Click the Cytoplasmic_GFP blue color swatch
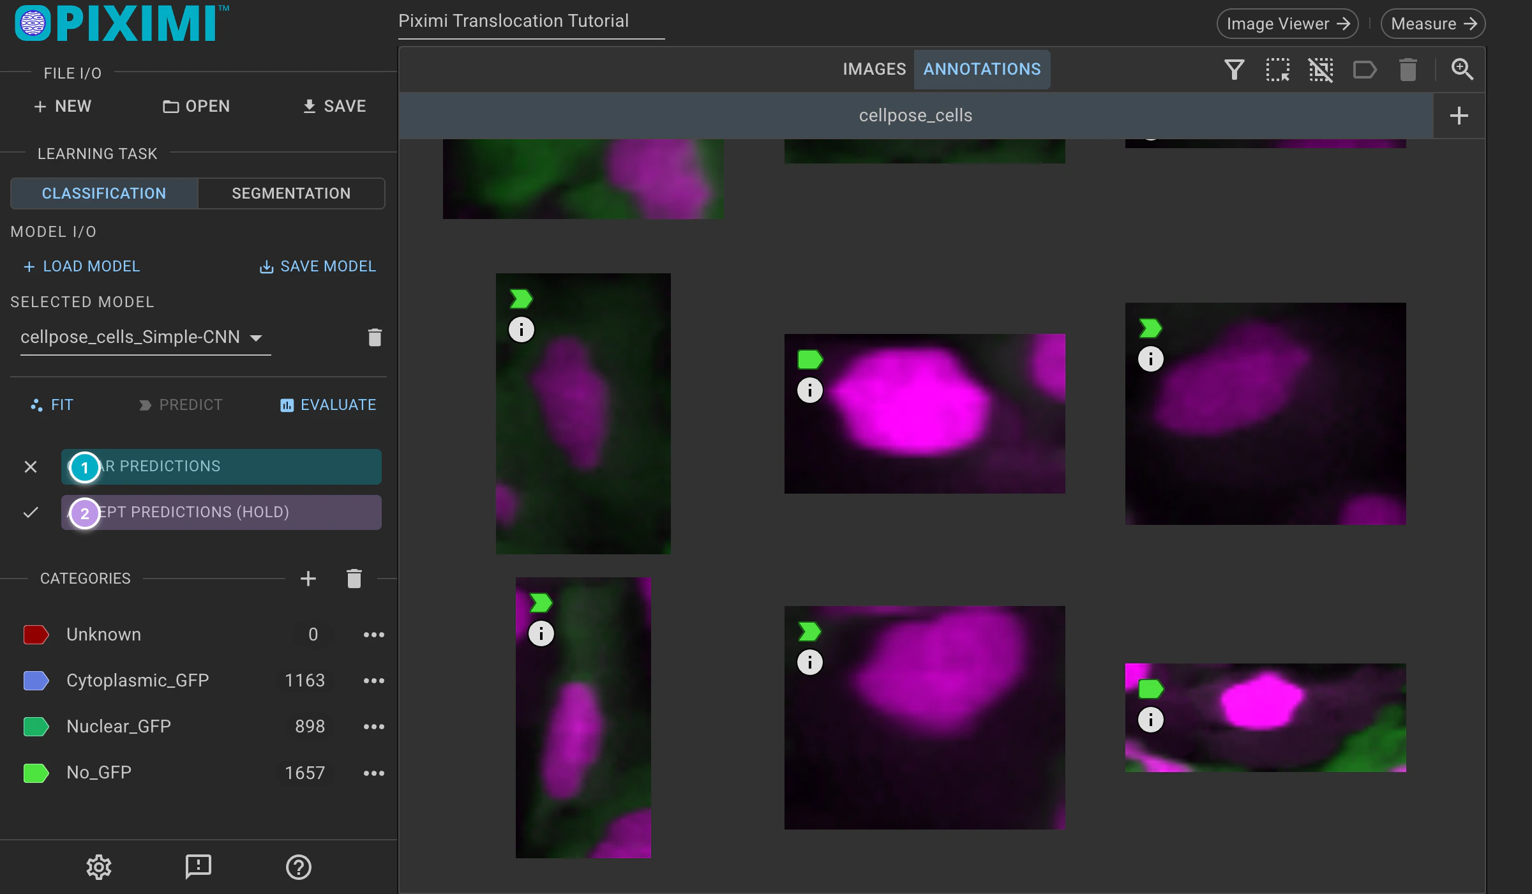Viewport: 1532px width, 894px height. (x=36, y=681)
